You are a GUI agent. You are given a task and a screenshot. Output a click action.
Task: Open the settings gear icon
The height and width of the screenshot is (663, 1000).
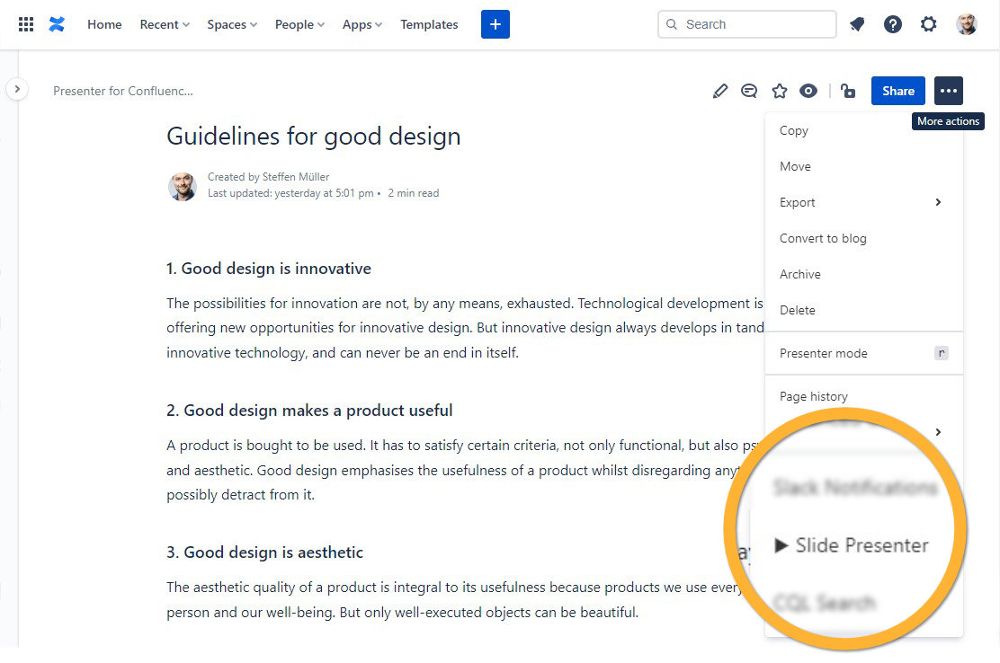pos(929,24)
